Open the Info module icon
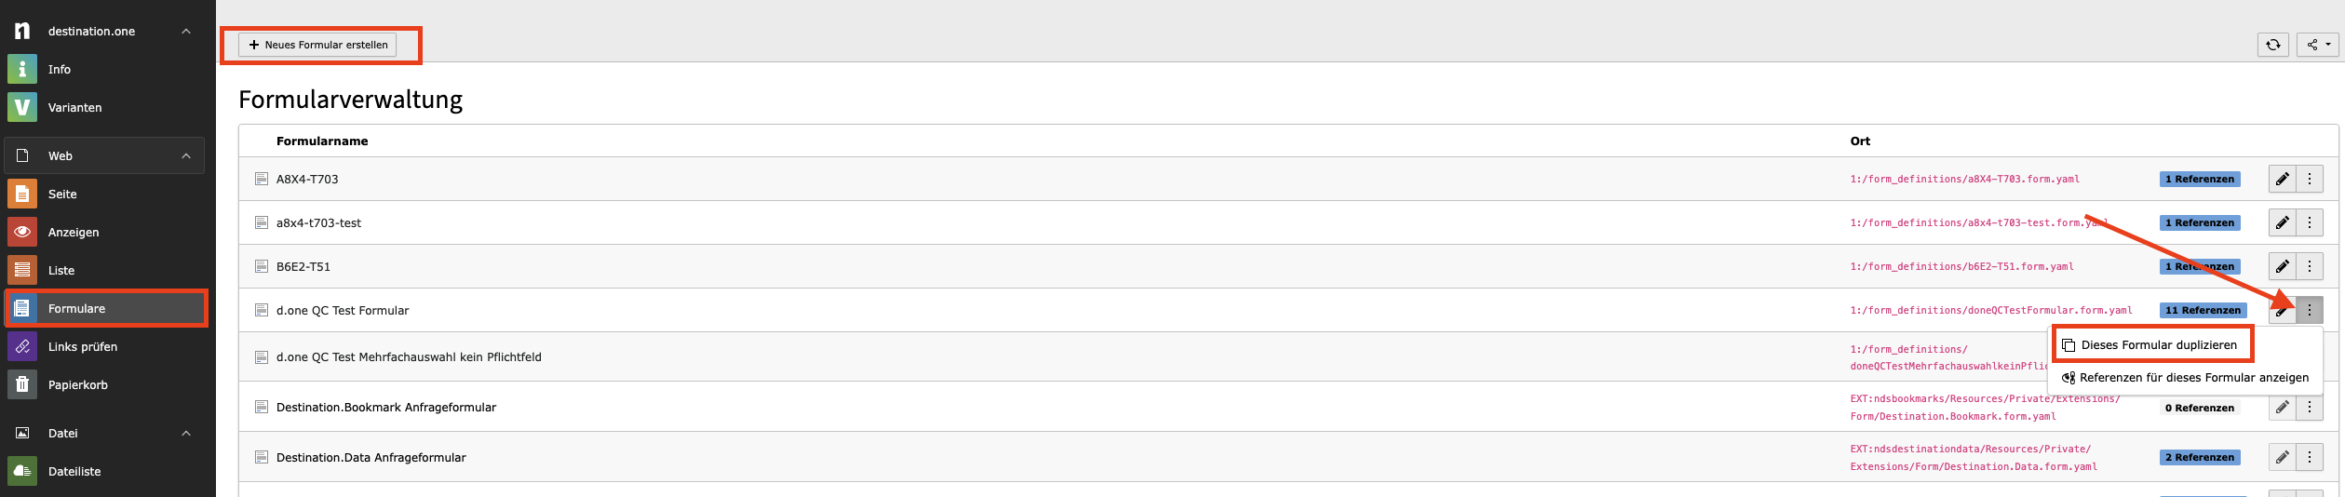Viewport: 2345px width, 497px height. [22, 70]
